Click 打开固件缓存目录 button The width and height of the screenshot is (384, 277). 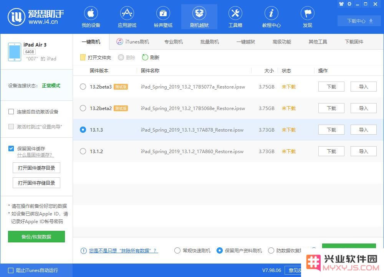click(x=36, y=168)
